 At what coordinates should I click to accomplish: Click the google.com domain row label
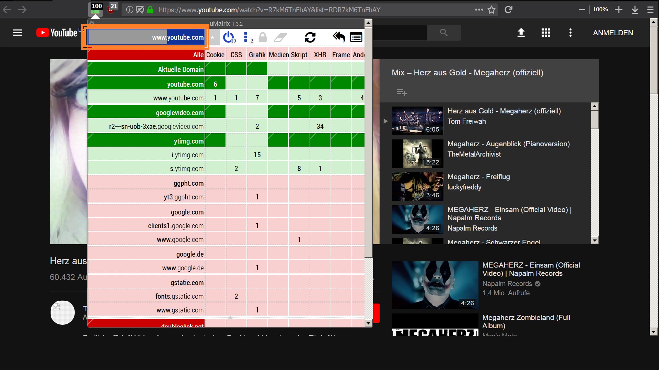(x=146, y=212)
